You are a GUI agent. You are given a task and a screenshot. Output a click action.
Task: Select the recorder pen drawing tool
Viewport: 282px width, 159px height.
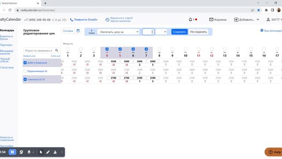point(48,152)
